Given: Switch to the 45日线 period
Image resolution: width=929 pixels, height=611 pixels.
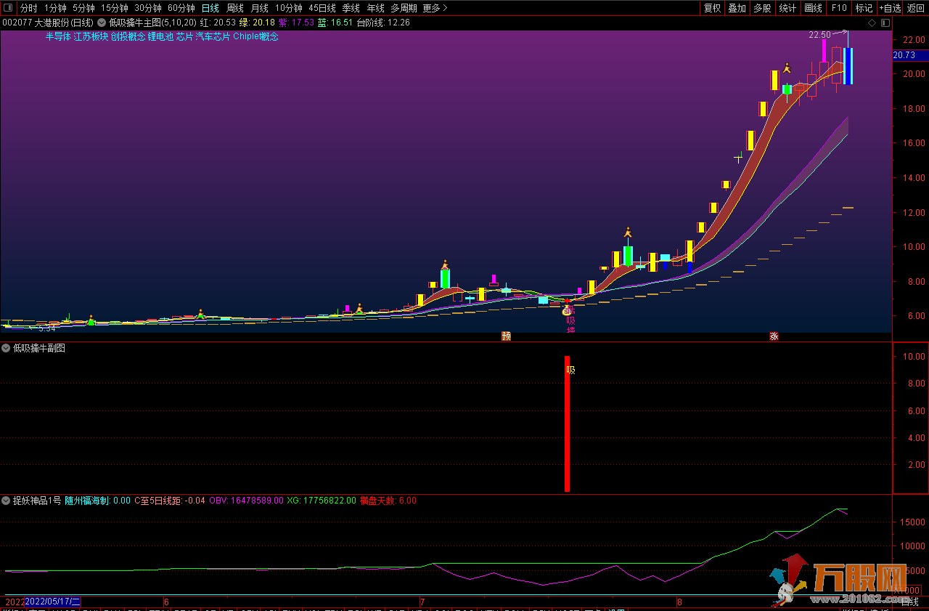Looking at the screenshot, I should tap(322, 8).
